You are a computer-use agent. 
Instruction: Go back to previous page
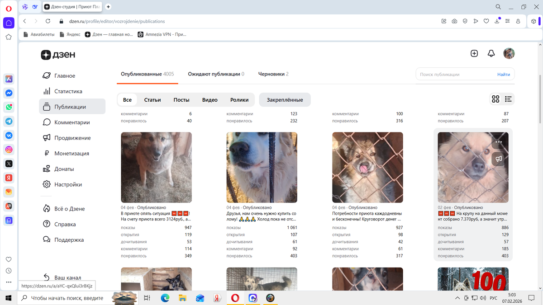tap(24, 21)
